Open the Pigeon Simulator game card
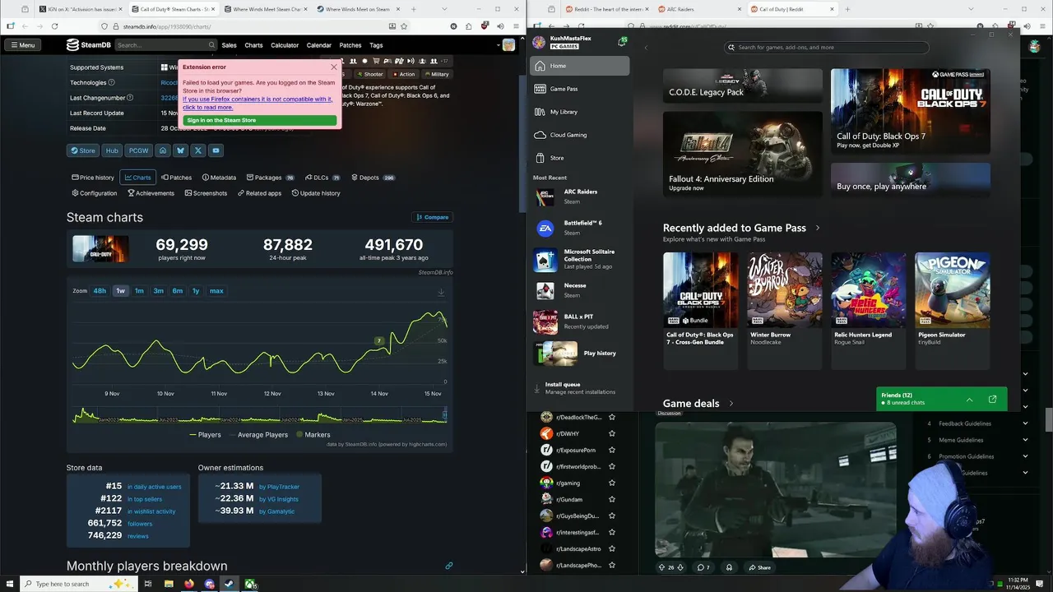This screenshot has height=592, width=1053. (952, 311)
